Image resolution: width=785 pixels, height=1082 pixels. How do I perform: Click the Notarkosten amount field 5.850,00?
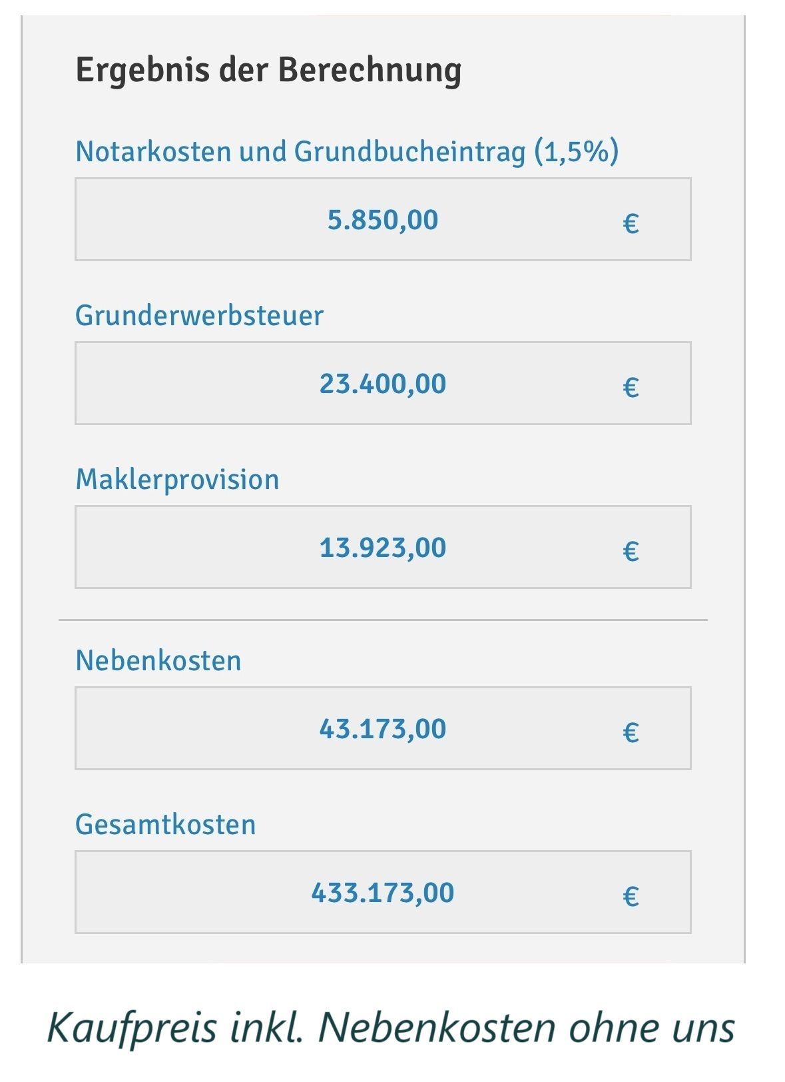(x=383, y=219)
